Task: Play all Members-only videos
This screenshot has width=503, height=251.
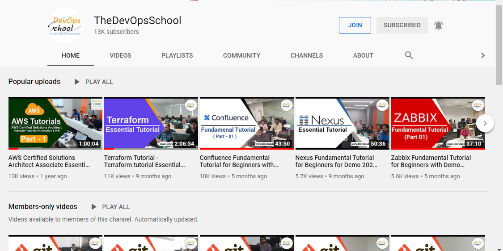Action: [x=110, y=207]
